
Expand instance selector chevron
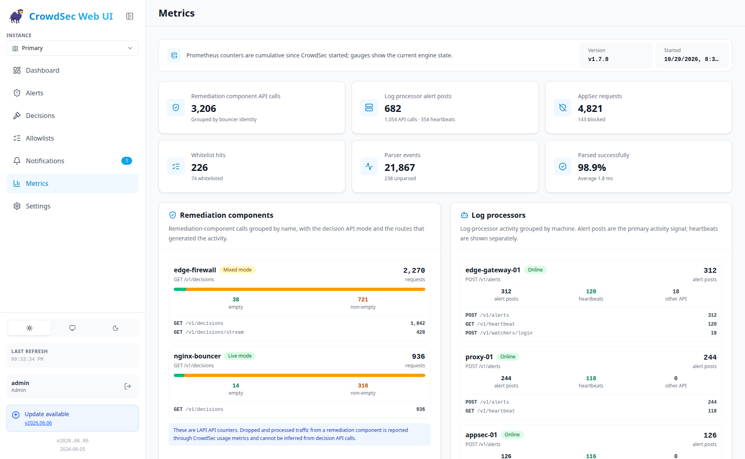pyautogui.click(x=130, y=48)
